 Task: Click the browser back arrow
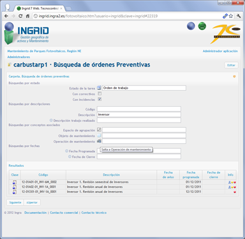tap(6, 16)
